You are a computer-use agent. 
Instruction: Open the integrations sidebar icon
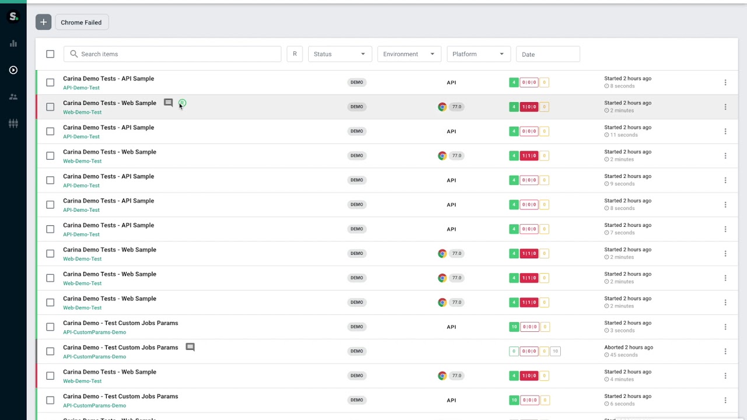pyautogui.click(x=13, y=124)
